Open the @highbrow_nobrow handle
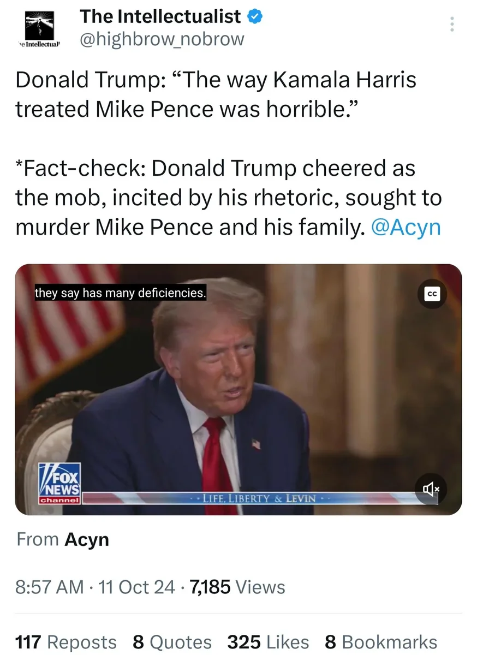Viewport: 477px width, 655px height. (162, 39)
